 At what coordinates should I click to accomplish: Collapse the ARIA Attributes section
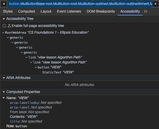4,78
